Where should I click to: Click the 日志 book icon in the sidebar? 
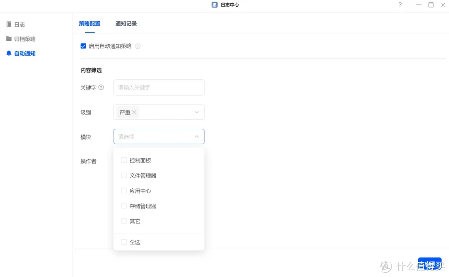coord(9,24)
